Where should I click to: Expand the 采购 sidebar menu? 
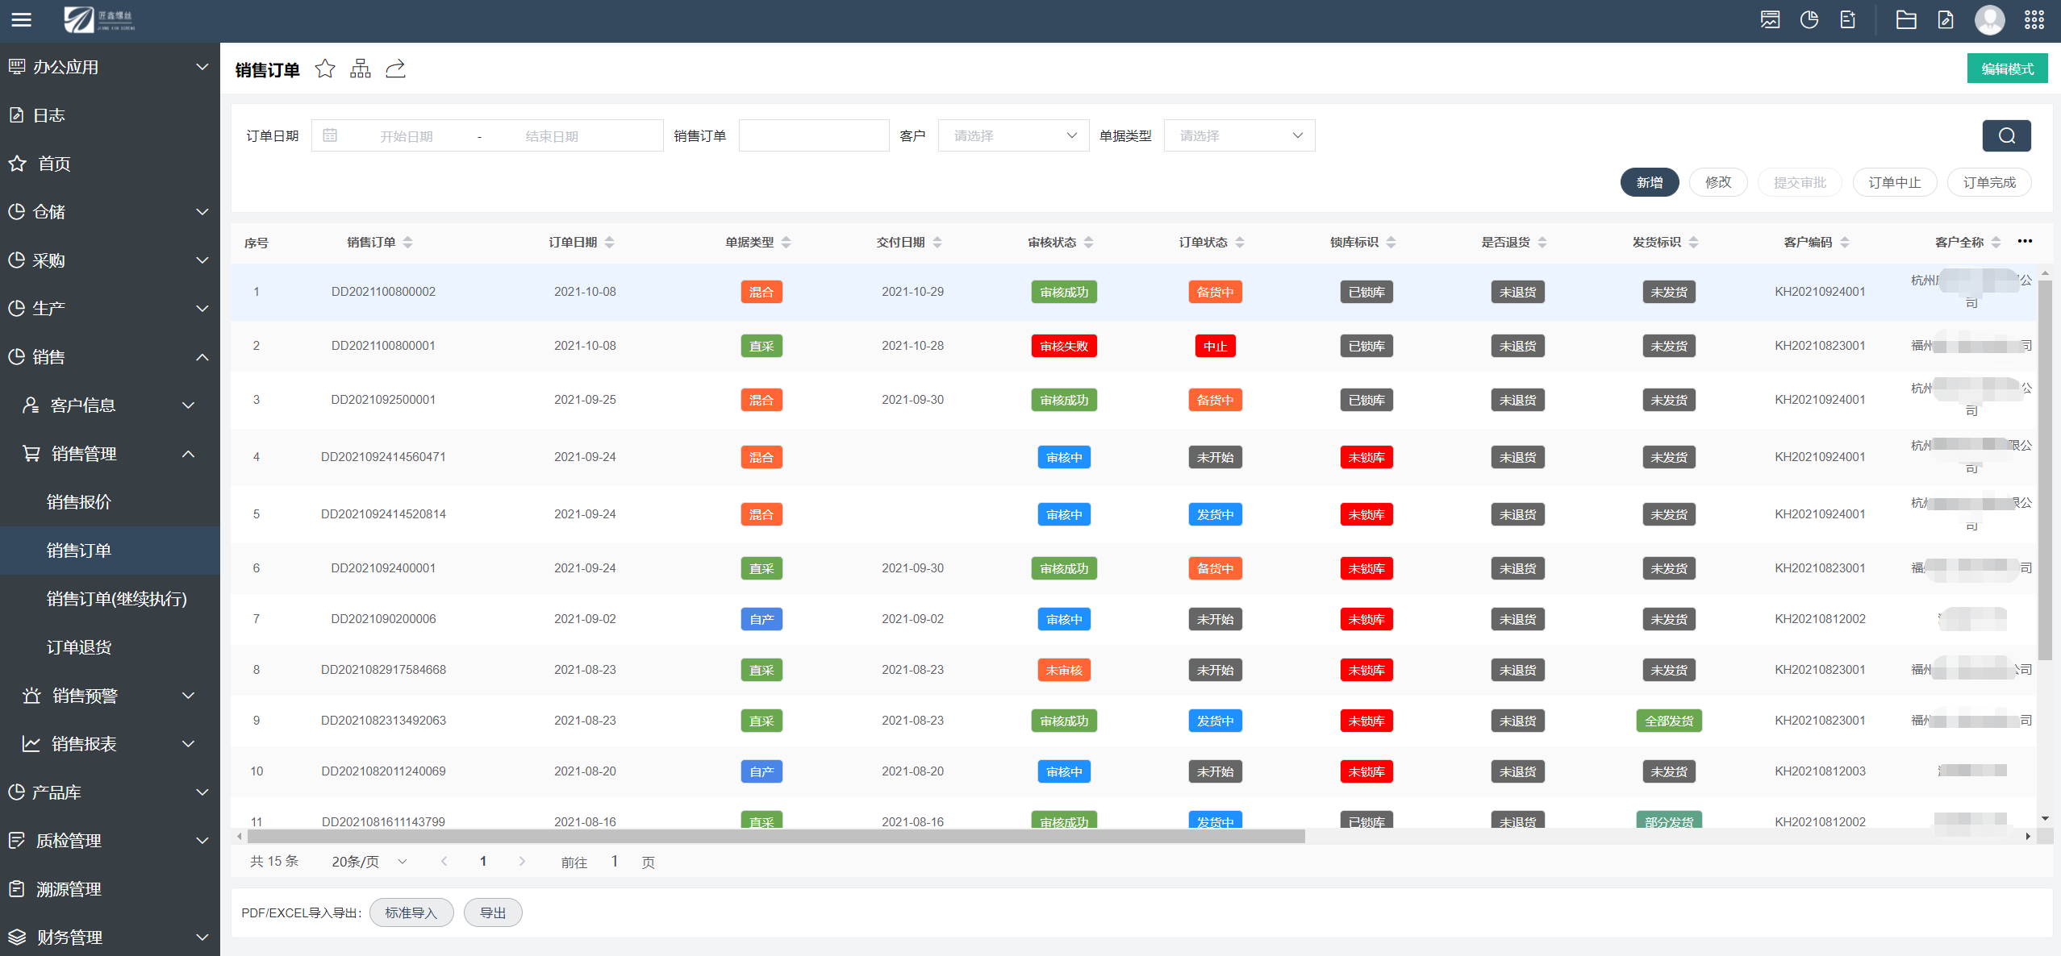coord(110,260)
